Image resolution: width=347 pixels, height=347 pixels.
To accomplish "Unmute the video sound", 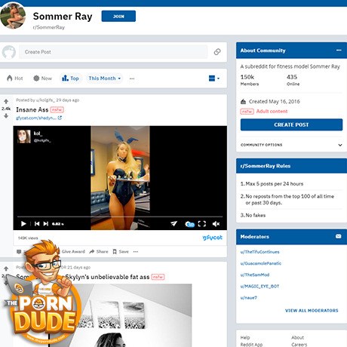I will click(x=216, y=223).
